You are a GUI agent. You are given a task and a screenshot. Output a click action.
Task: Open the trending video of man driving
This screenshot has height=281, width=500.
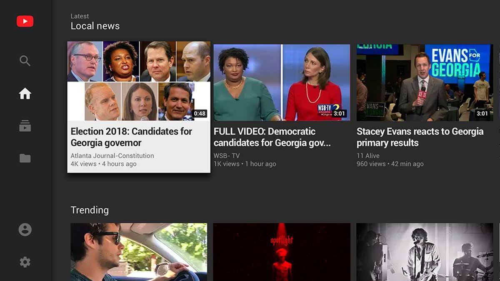(139, 252)
